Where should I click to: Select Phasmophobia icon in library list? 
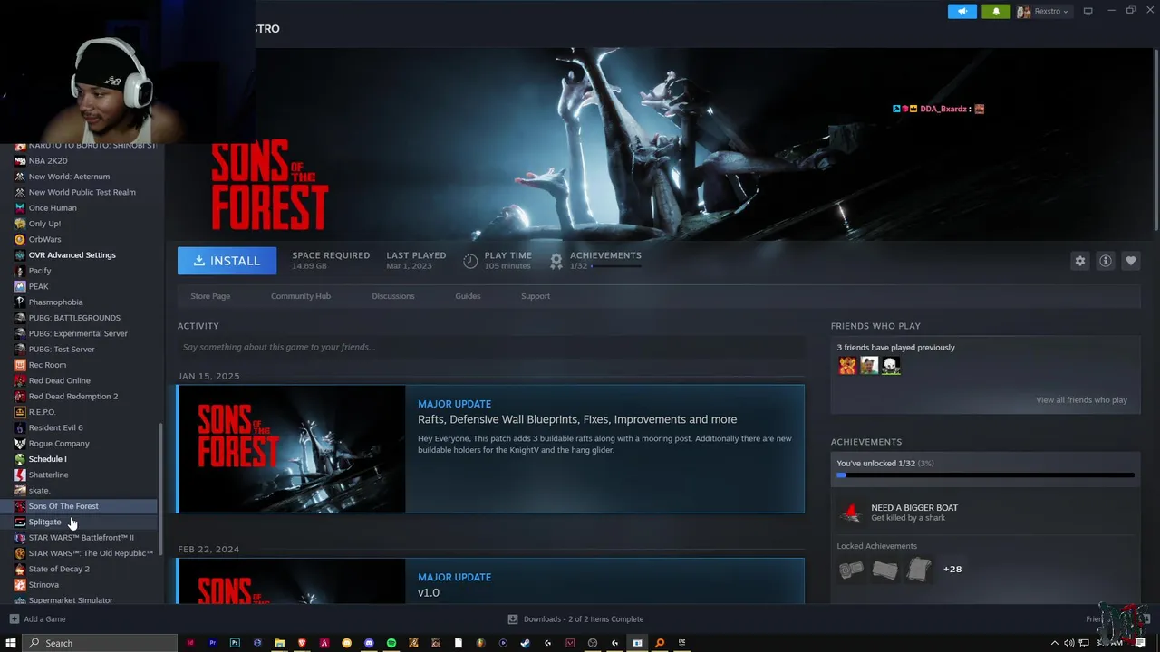pos(20,302)
